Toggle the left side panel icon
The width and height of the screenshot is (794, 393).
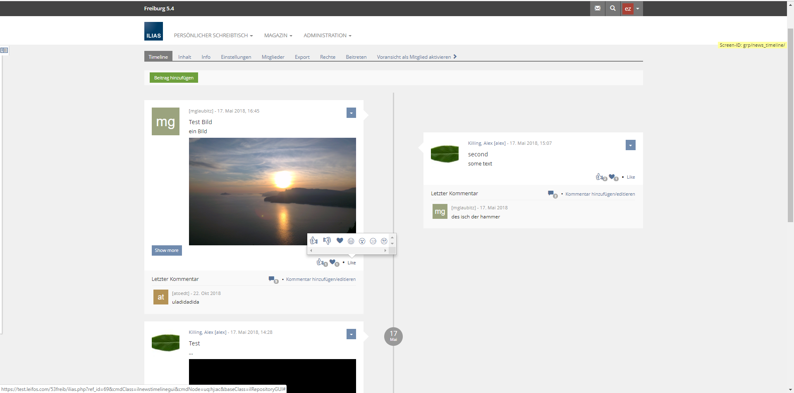click(x=4, y=50)
